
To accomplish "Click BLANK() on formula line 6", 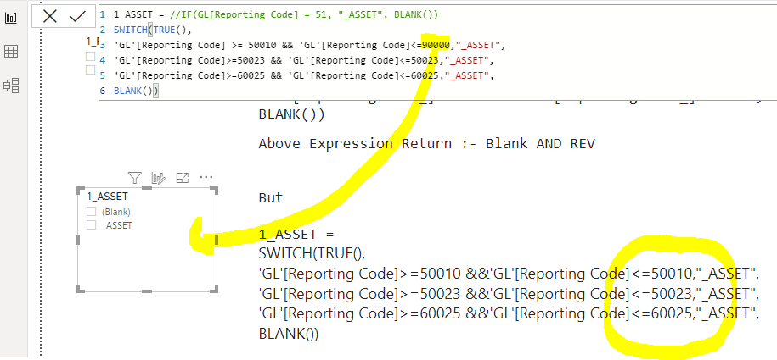I will click(135, 91).
